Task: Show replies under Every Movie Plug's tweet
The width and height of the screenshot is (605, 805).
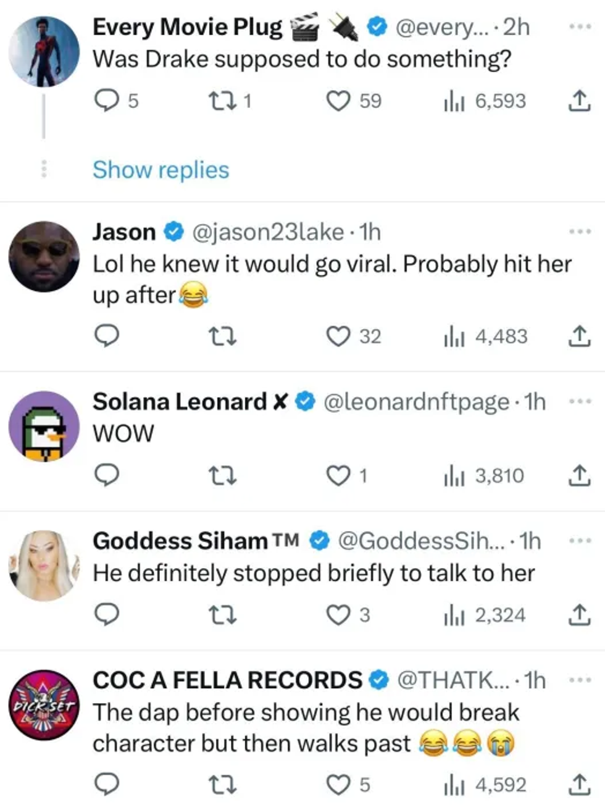Action: (160, 170)
